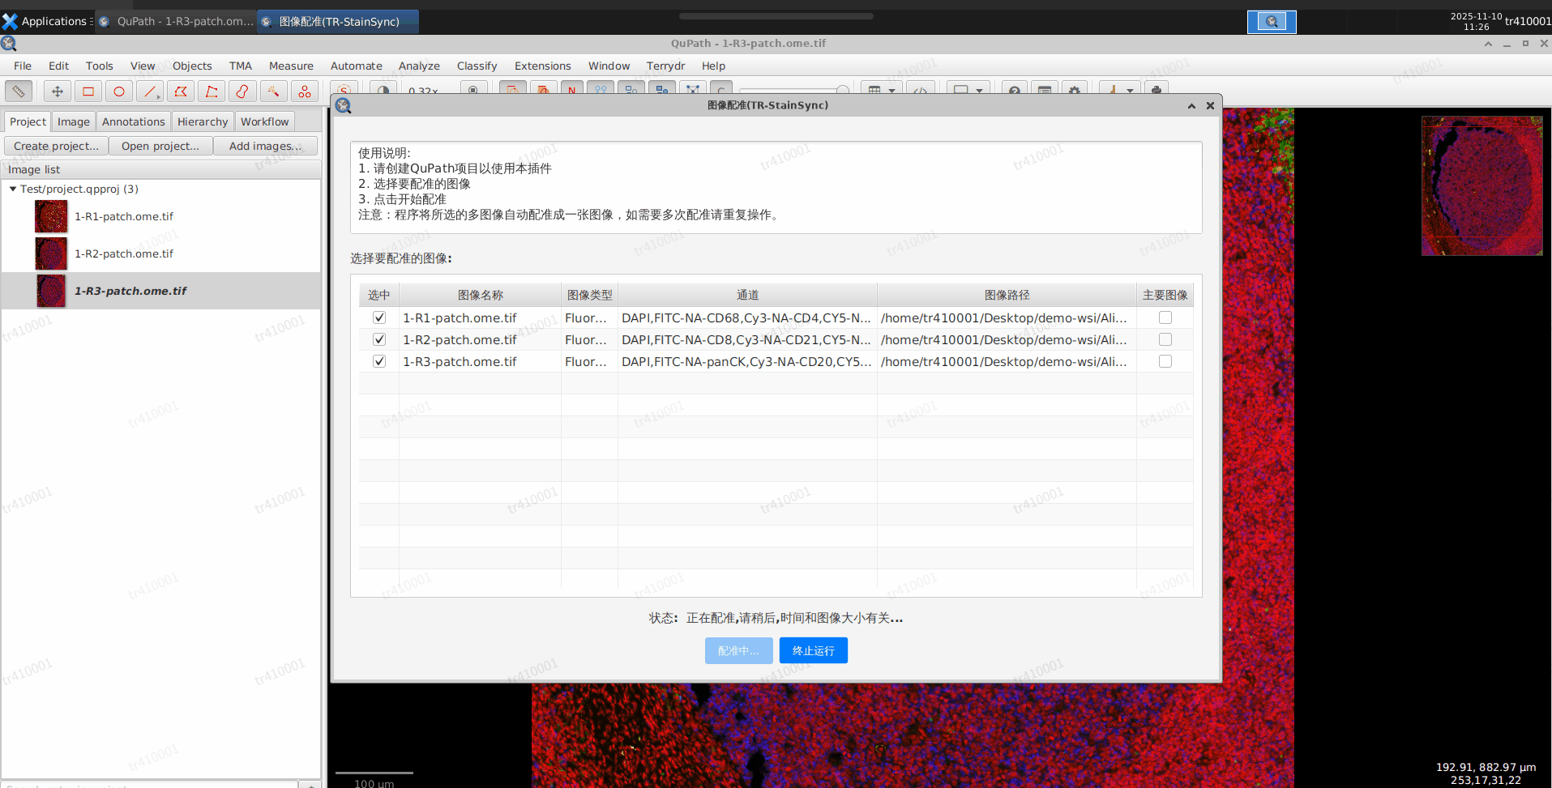Switch to the Image tab
Viewport: 1552px width, 788px height.
pos(74,121)
